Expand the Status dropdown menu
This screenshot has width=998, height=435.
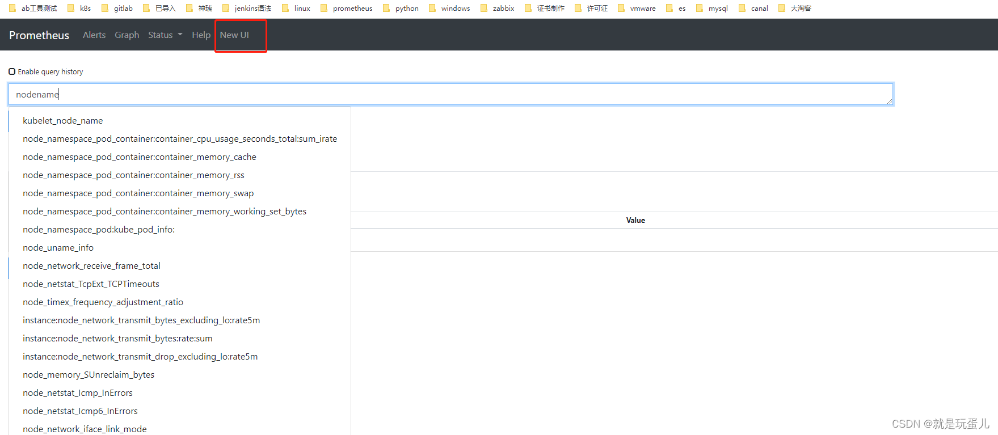165,35
